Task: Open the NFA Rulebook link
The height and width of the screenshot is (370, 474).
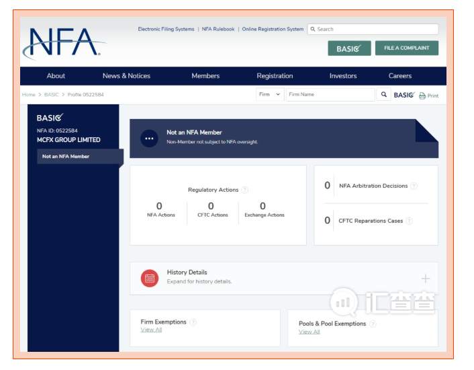Action: [x=218, y=29]
